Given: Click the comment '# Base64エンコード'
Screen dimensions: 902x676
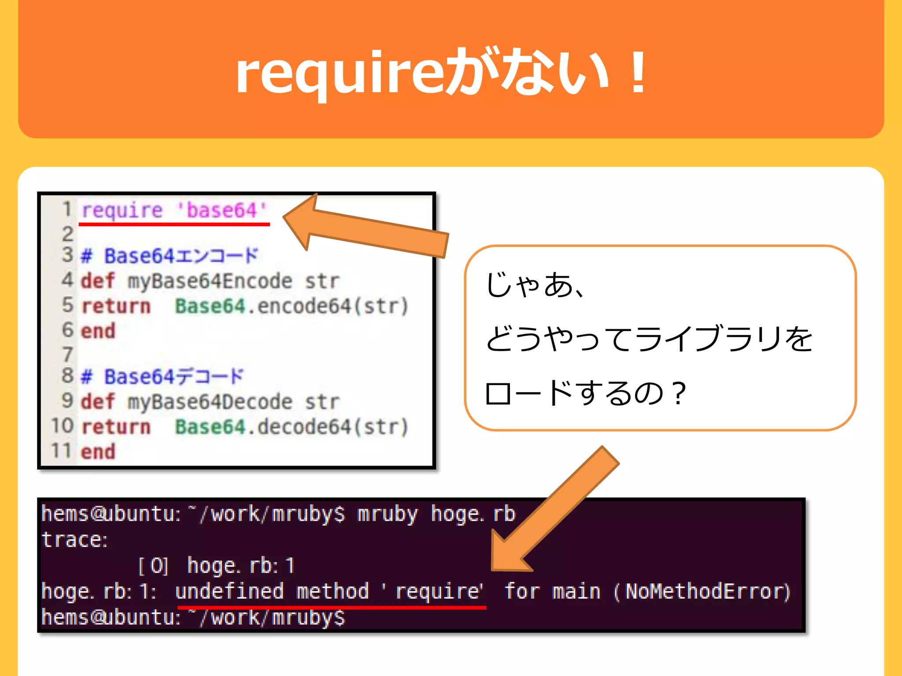Looking at the screenshot, I should point(170,256).
